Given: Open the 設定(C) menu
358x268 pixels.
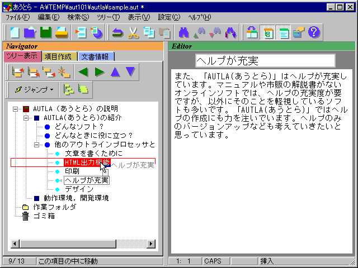Looking at the screenshot, I should click(169, 17).
